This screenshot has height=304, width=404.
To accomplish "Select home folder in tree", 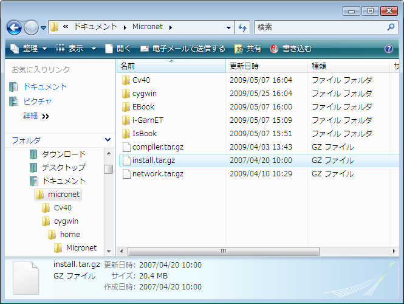I will pyautogui.click(x=70, y=234).
